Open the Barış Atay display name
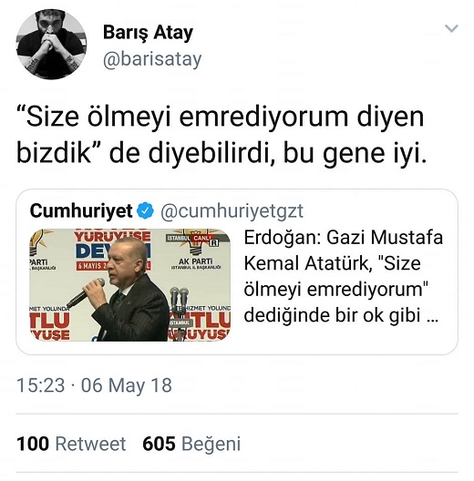The width and height of the screenshot is (474, 481). coord(148,33)
